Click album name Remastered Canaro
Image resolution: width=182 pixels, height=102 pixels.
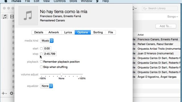[52, 20]
